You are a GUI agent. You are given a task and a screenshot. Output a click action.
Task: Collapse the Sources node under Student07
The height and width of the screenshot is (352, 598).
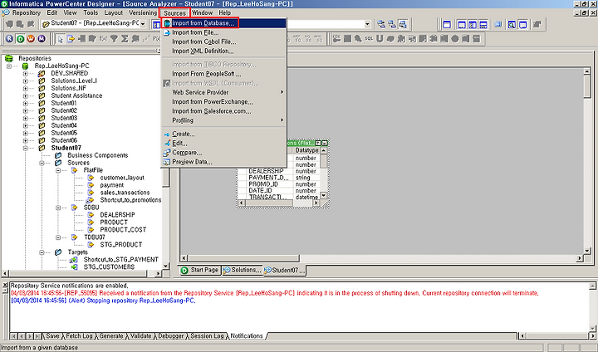pos(42,163)
